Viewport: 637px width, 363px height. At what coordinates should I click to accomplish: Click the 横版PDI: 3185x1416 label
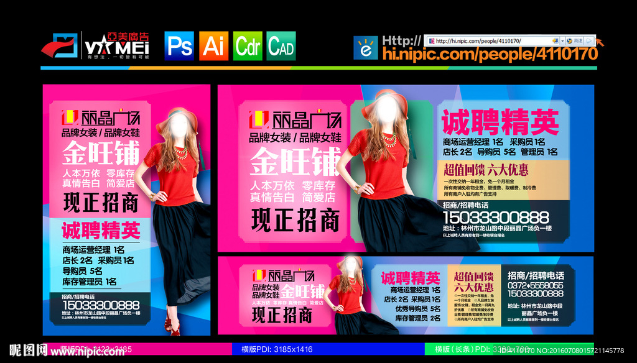pos(277,349)
